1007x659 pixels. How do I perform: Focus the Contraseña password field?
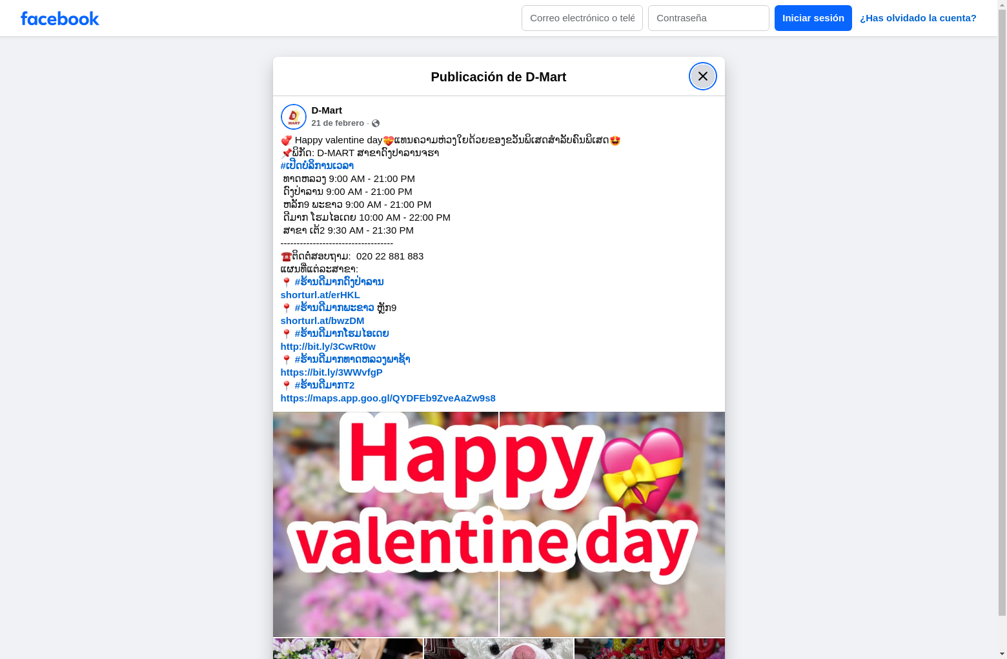point(709,18)
